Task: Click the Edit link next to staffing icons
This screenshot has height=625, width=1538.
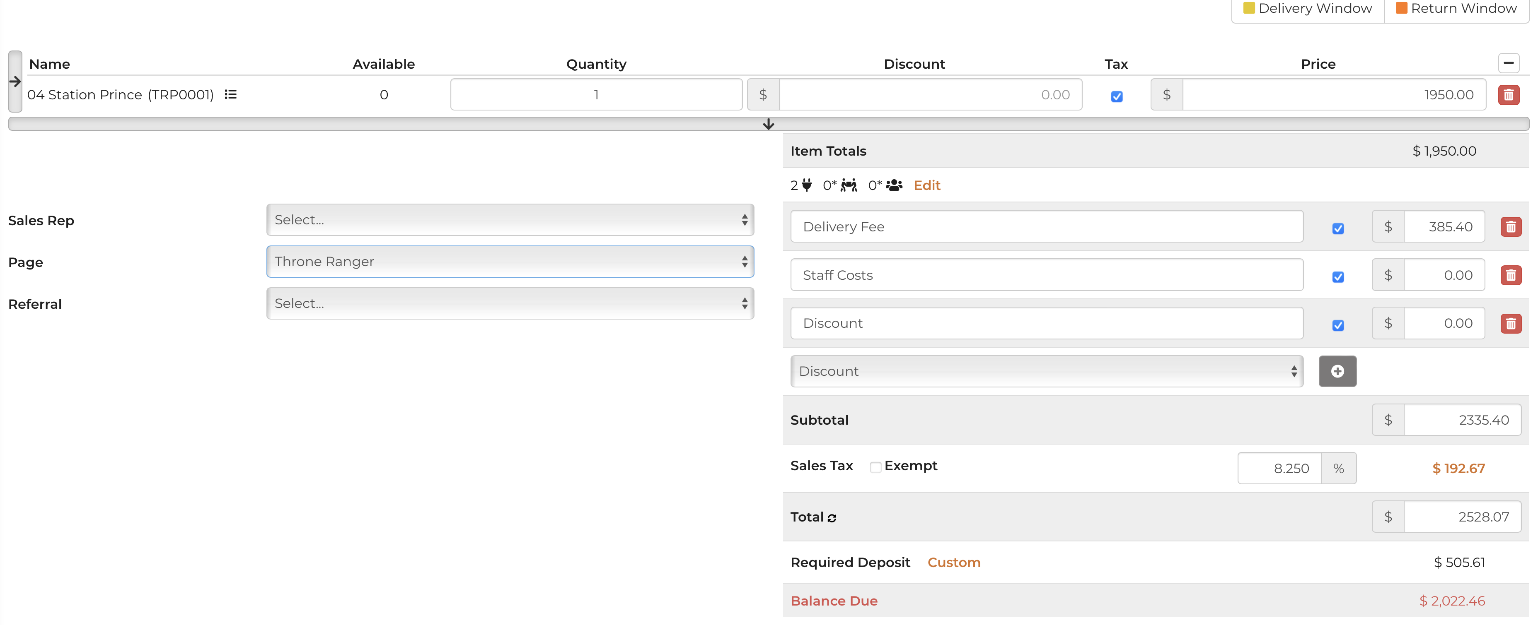Action: [926, 185]
